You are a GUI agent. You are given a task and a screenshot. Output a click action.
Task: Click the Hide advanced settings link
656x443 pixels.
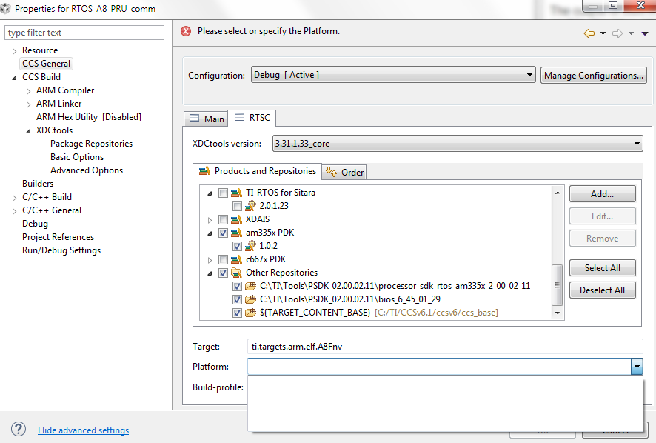pos(83,430)
